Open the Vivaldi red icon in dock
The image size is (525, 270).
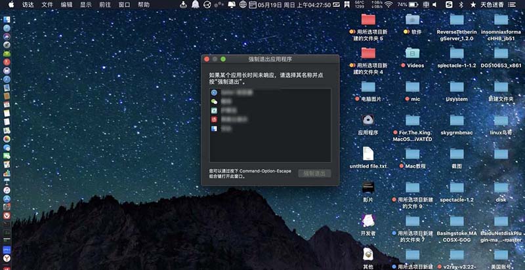tap(7, 216)
